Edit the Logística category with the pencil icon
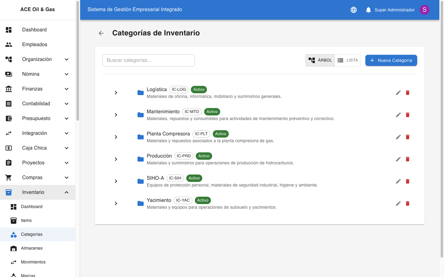The image size is (444, 277). click(x=398, y=93)
